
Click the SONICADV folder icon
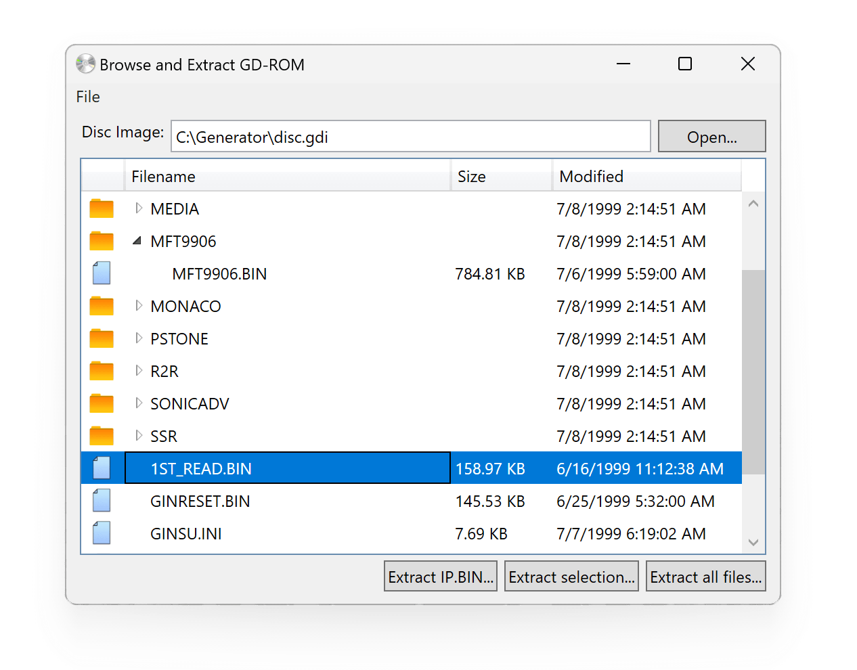coord(102,403)
